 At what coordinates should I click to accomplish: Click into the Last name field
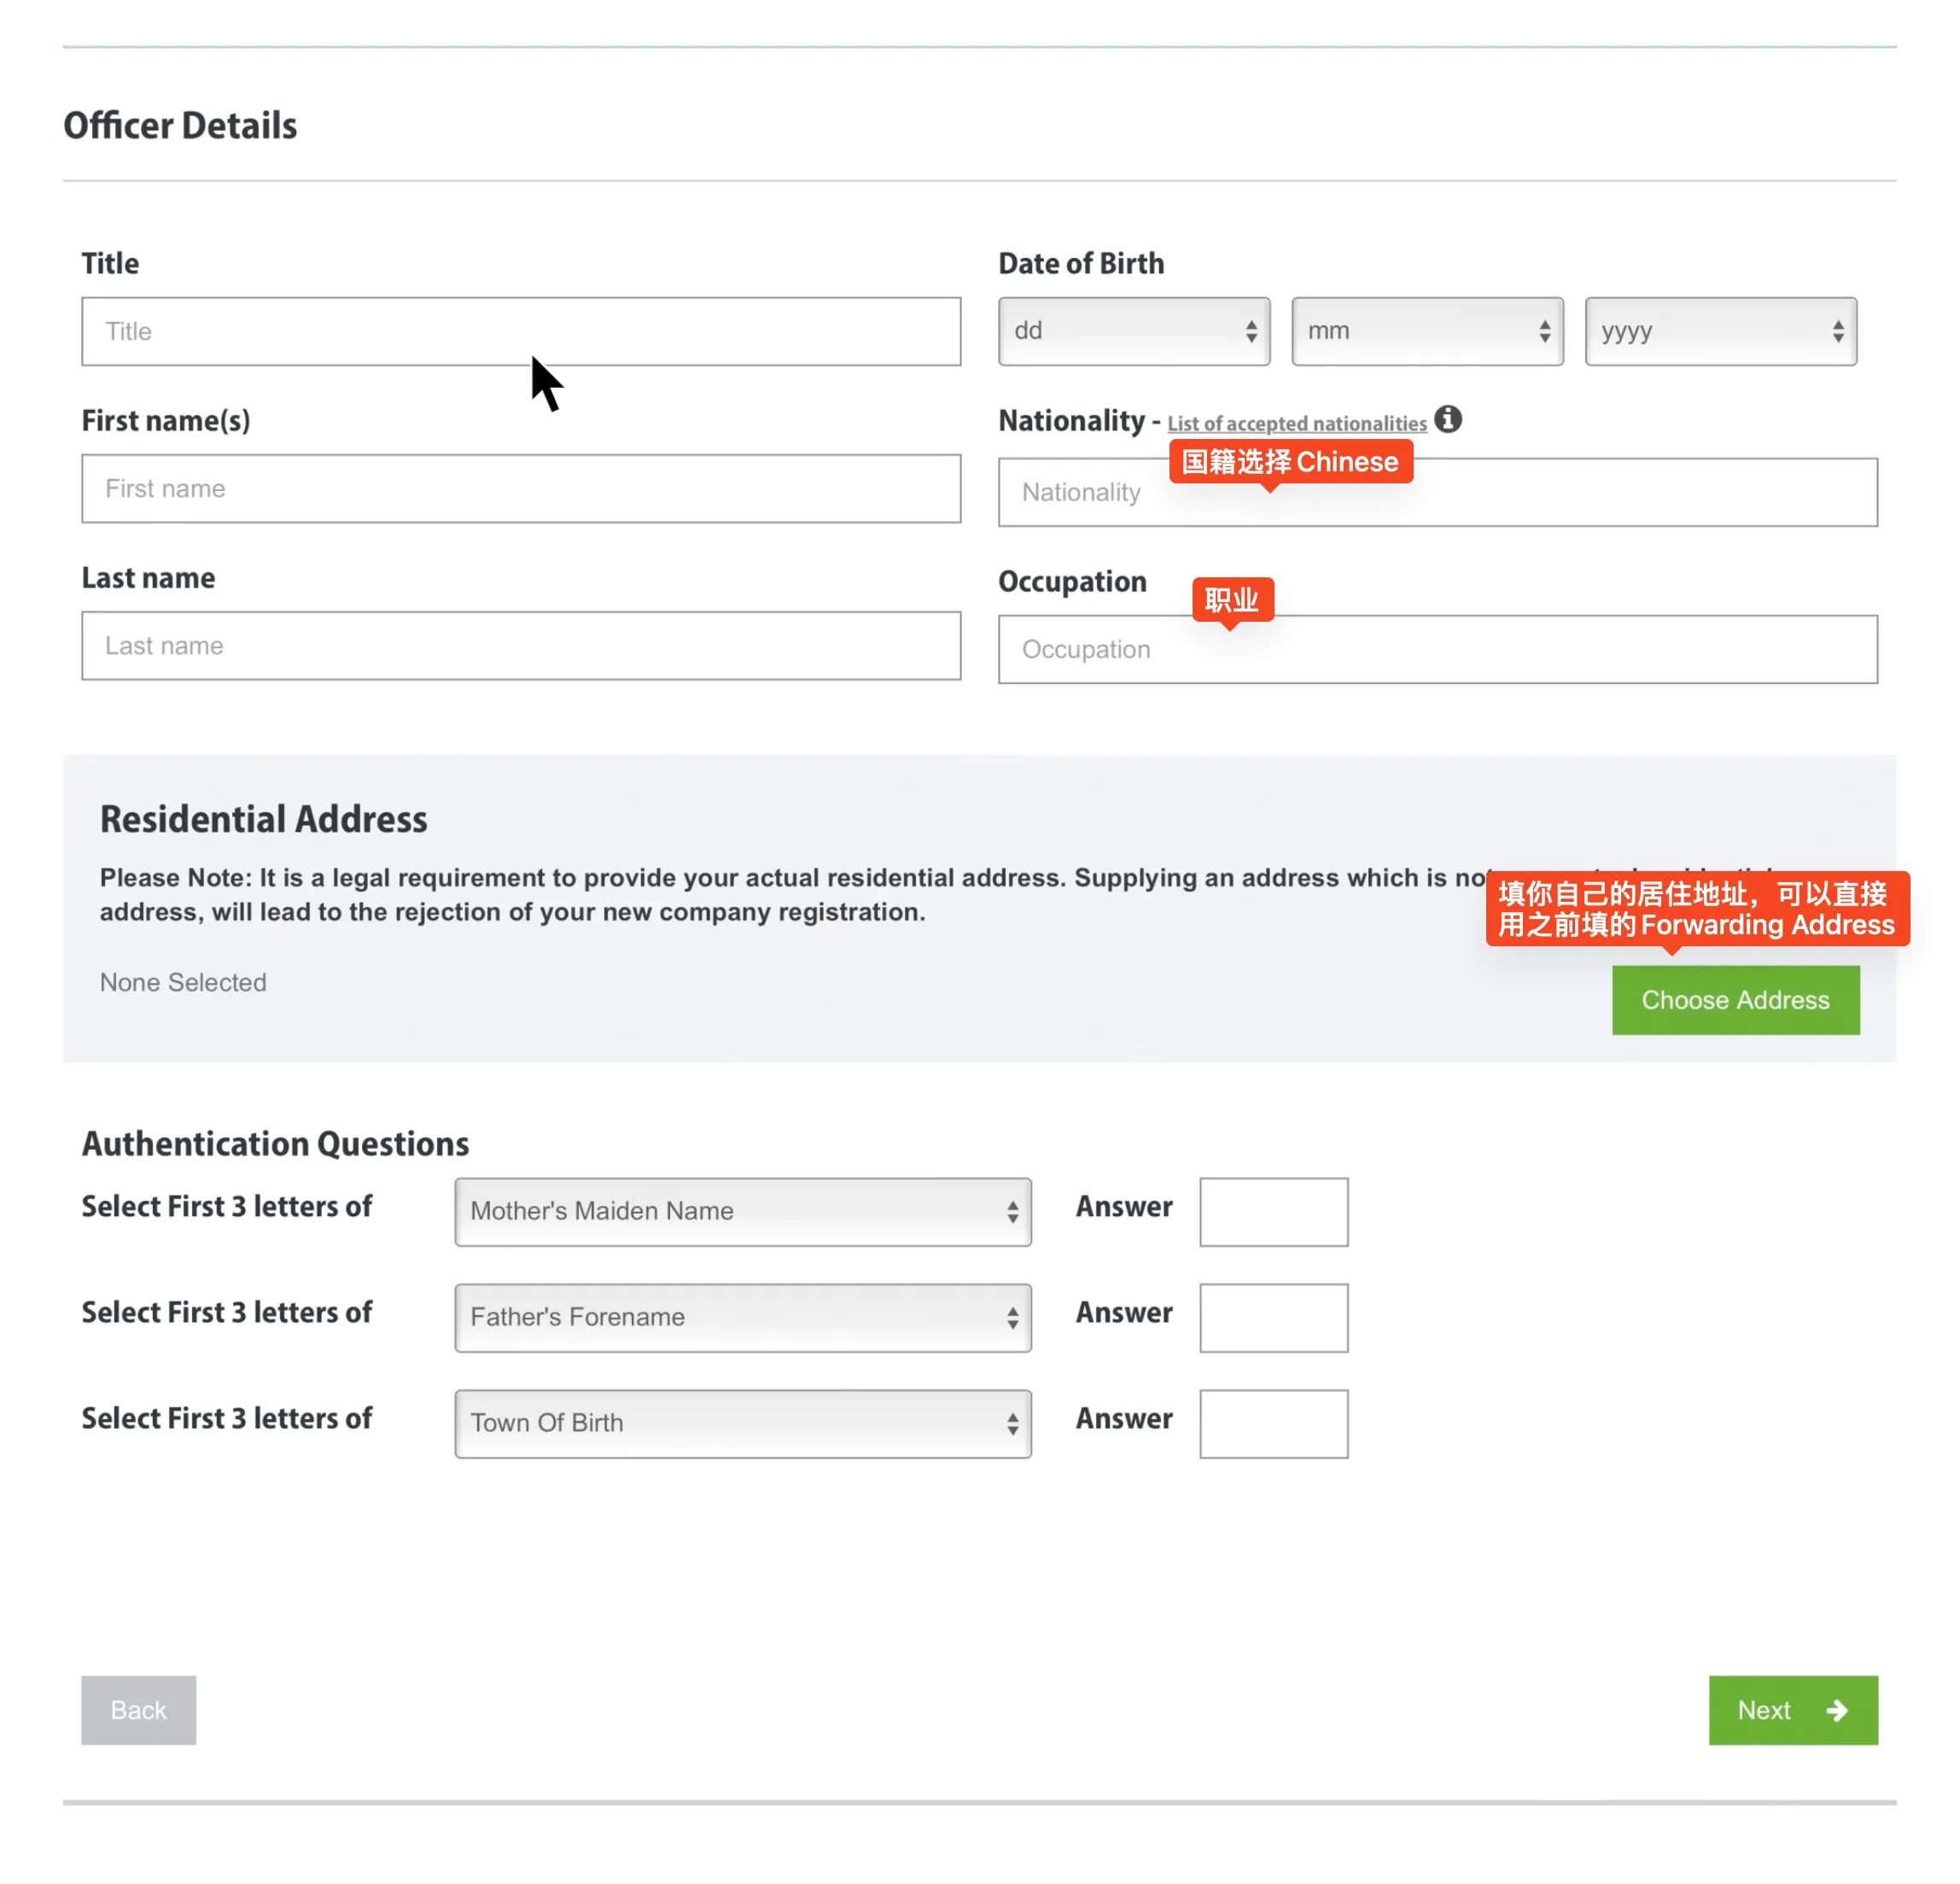[x=520, y=646]
